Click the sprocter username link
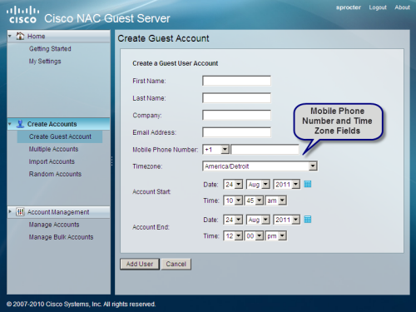This screenshot has height=312, width=416. click(349, 7)
